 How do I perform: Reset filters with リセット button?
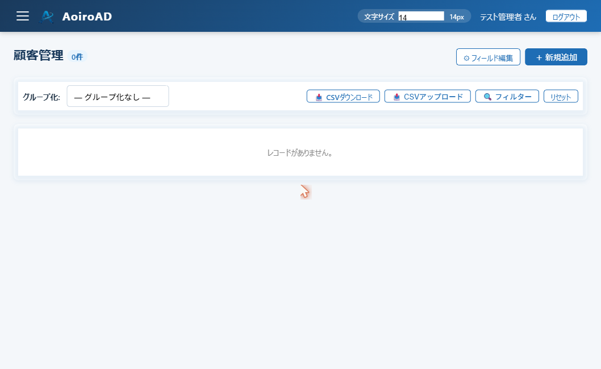[x=561, y=97]
